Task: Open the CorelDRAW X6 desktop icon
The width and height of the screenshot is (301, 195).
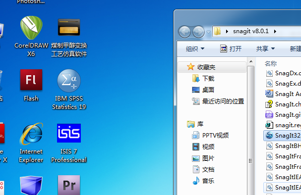Action: (31, 37)
